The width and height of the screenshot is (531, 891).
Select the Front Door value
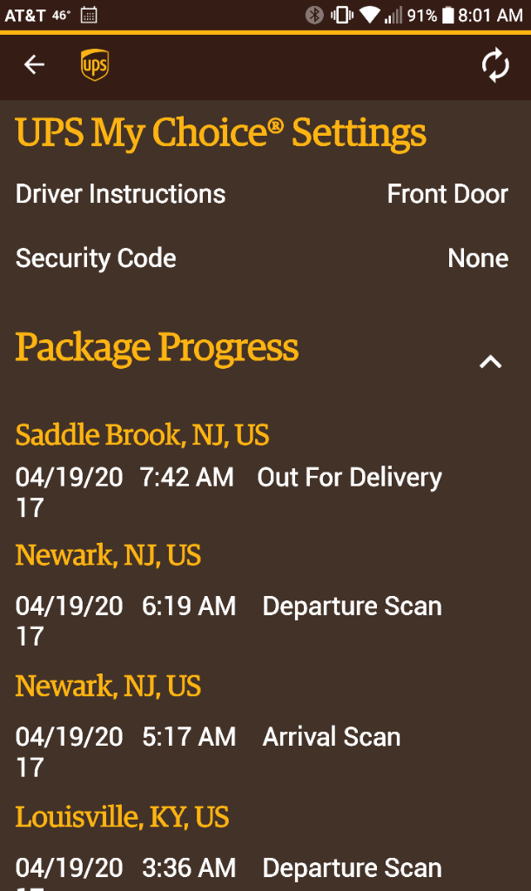click(x=447, y=194)
